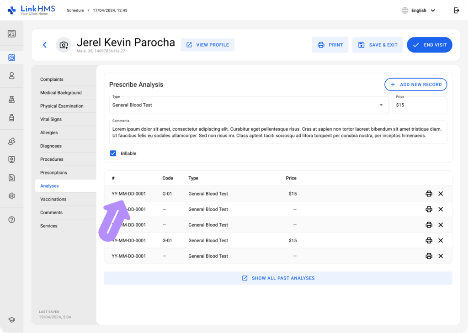The width and height of the screenshot is (468, 333).
Task: Click the Price column header in table
Action: [x=291, y=178]
